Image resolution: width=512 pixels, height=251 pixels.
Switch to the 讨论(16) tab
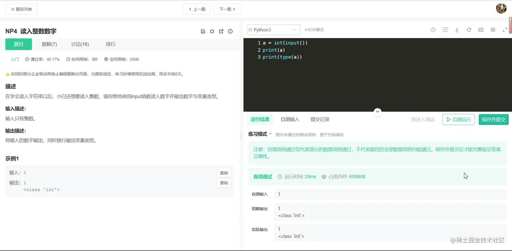[80, 44]
